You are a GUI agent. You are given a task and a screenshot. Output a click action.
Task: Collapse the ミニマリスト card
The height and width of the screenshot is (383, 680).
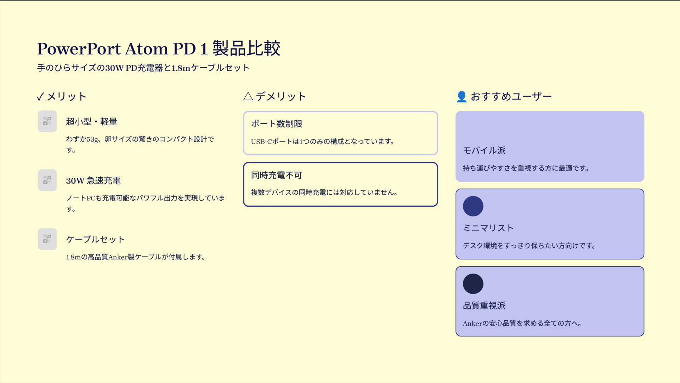(x=549, y=223)
